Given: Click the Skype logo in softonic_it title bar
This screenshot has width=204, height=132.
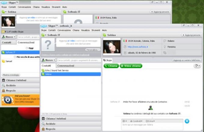Looking at the screenshot, I should (44, 26).
